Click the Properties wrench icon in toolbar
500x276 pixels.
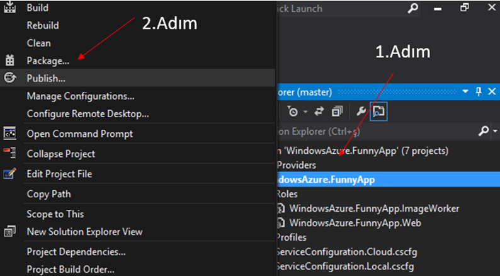pyautogui.click(x=361, y=112)
